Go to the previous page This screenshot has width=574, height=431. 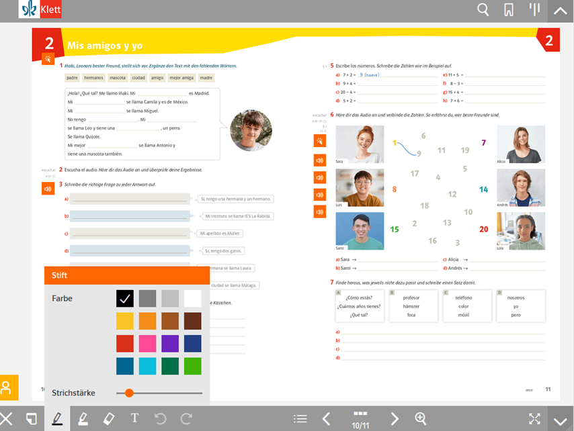326,419
